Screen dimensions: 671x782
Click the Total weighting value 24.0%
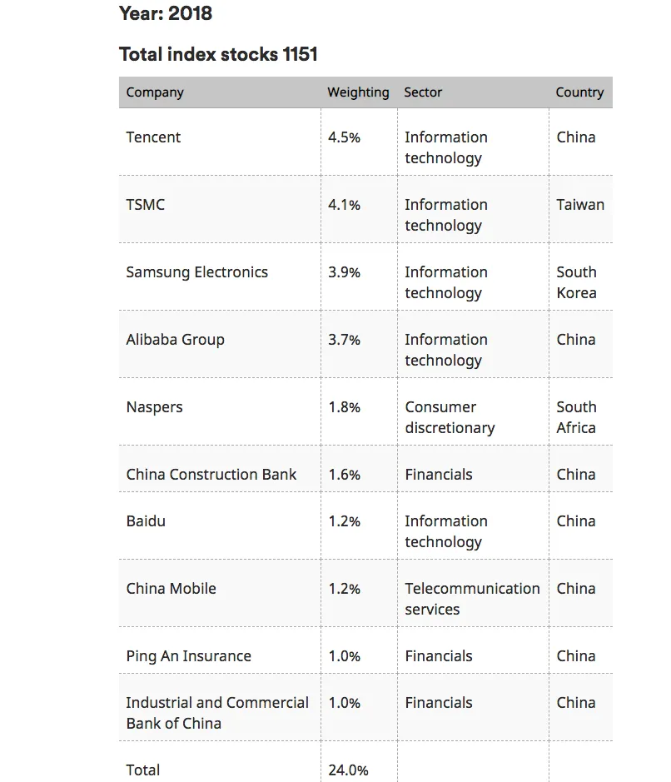(x=348, y=770)
